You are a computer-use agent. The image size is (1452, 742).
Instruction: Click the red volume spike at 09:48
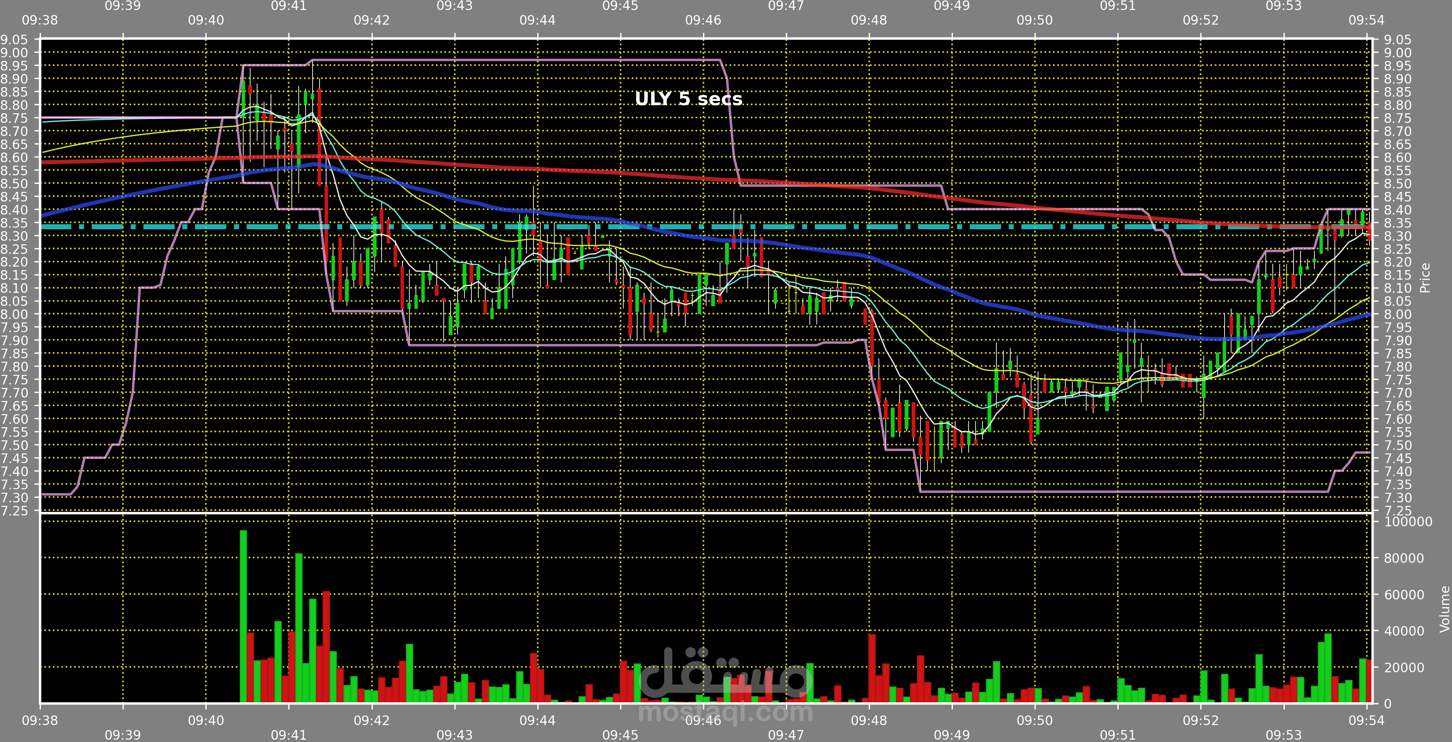[872, 668]
